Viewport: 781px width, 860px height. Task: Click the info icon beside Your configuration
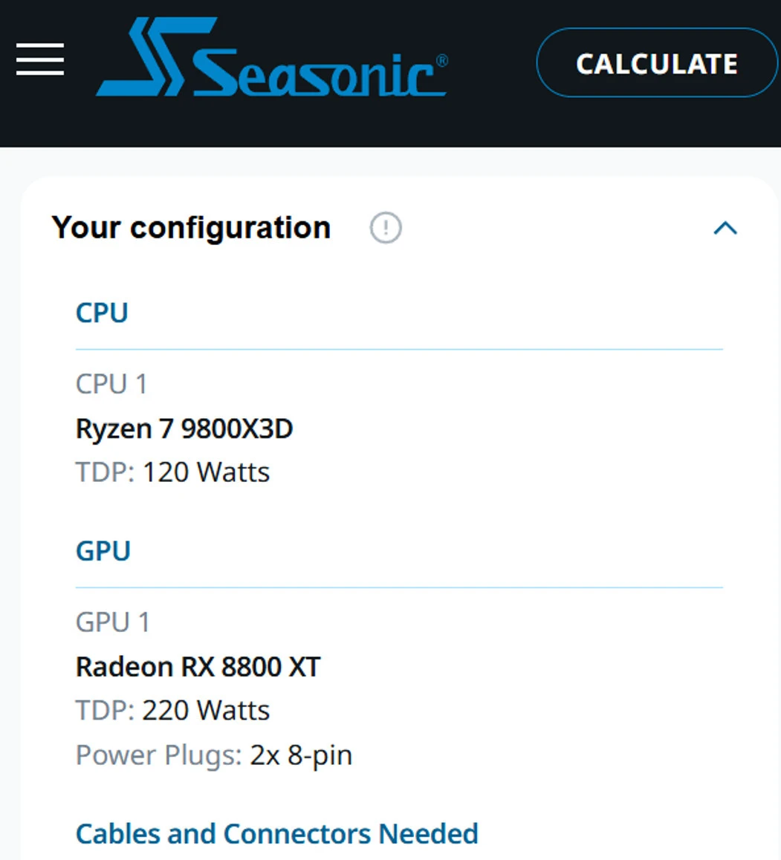tap(386, 228)
